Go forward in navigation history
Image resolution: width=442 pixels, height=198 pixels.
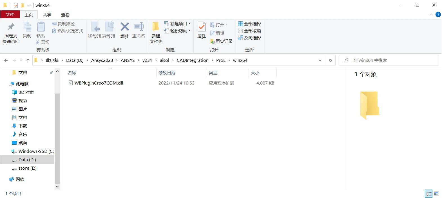coord(14,60)
